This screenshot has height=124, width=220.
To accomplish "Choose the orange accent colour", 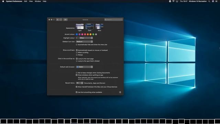I will point(88,34).
